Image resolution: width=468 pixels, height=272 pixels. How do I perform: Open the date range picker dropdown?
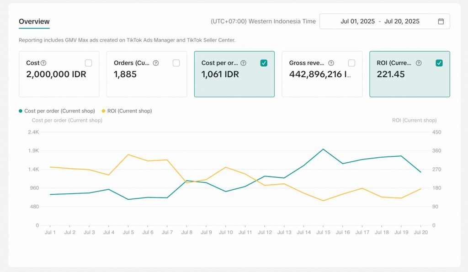(x=384, y=21)
